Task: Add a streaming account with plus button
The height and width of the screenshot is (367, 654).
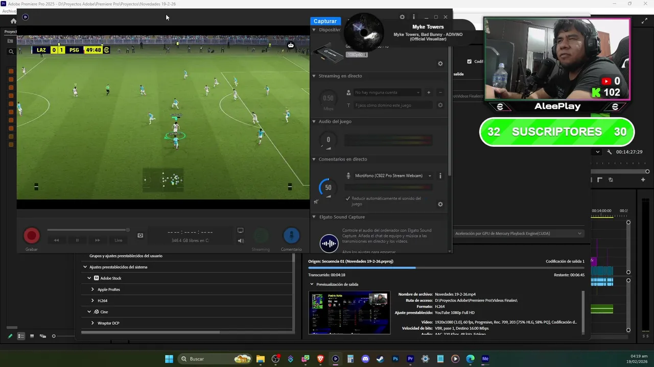Action: (x=429, y=92)
